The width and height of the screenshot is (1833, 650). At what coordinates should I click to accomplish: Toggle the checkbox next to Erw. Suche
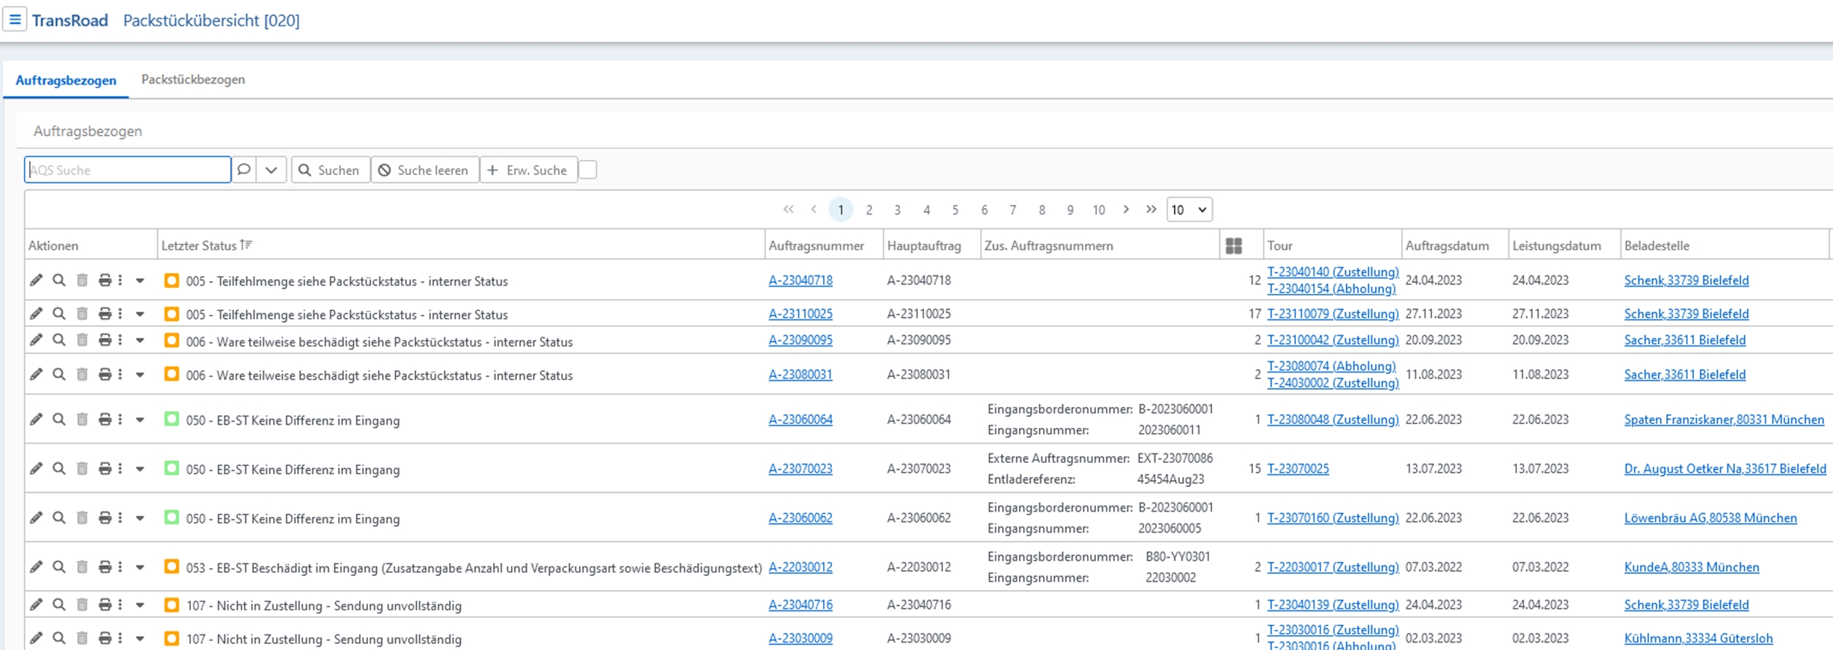588,170
